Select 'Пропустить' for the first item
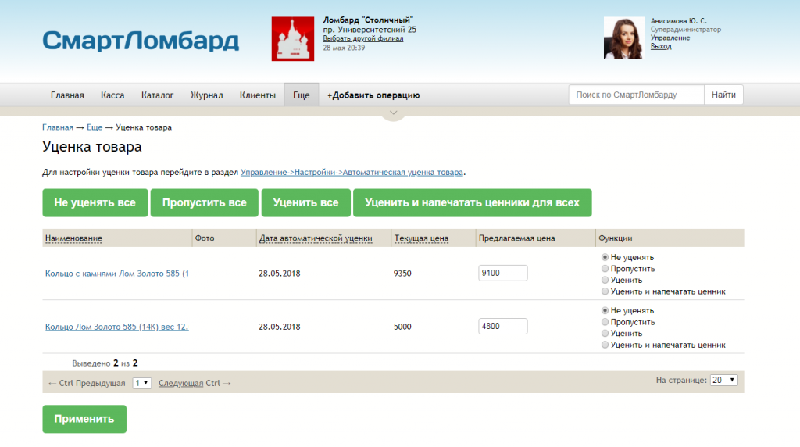 605,269
